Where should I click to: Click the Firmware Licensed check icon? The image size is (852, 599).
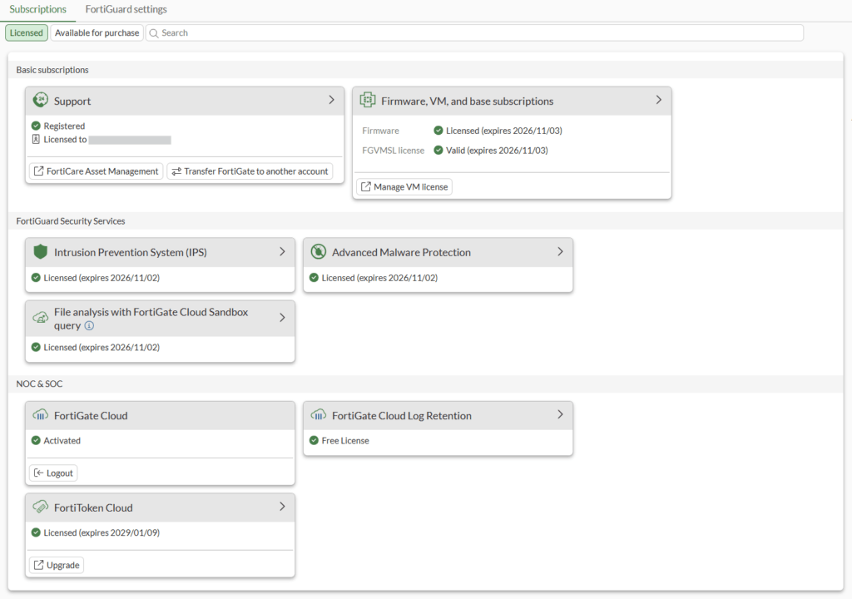[438, 131]
